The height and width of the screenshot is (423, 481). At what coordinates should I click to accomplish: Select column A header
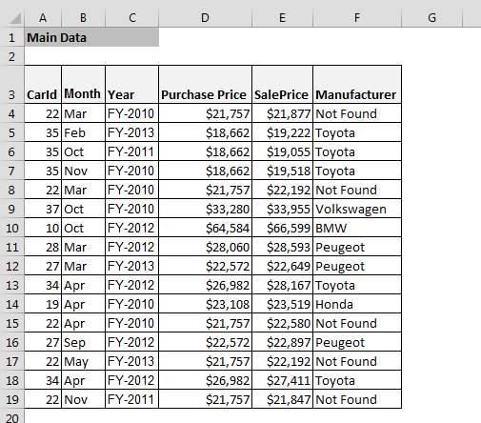coord(43,18)
